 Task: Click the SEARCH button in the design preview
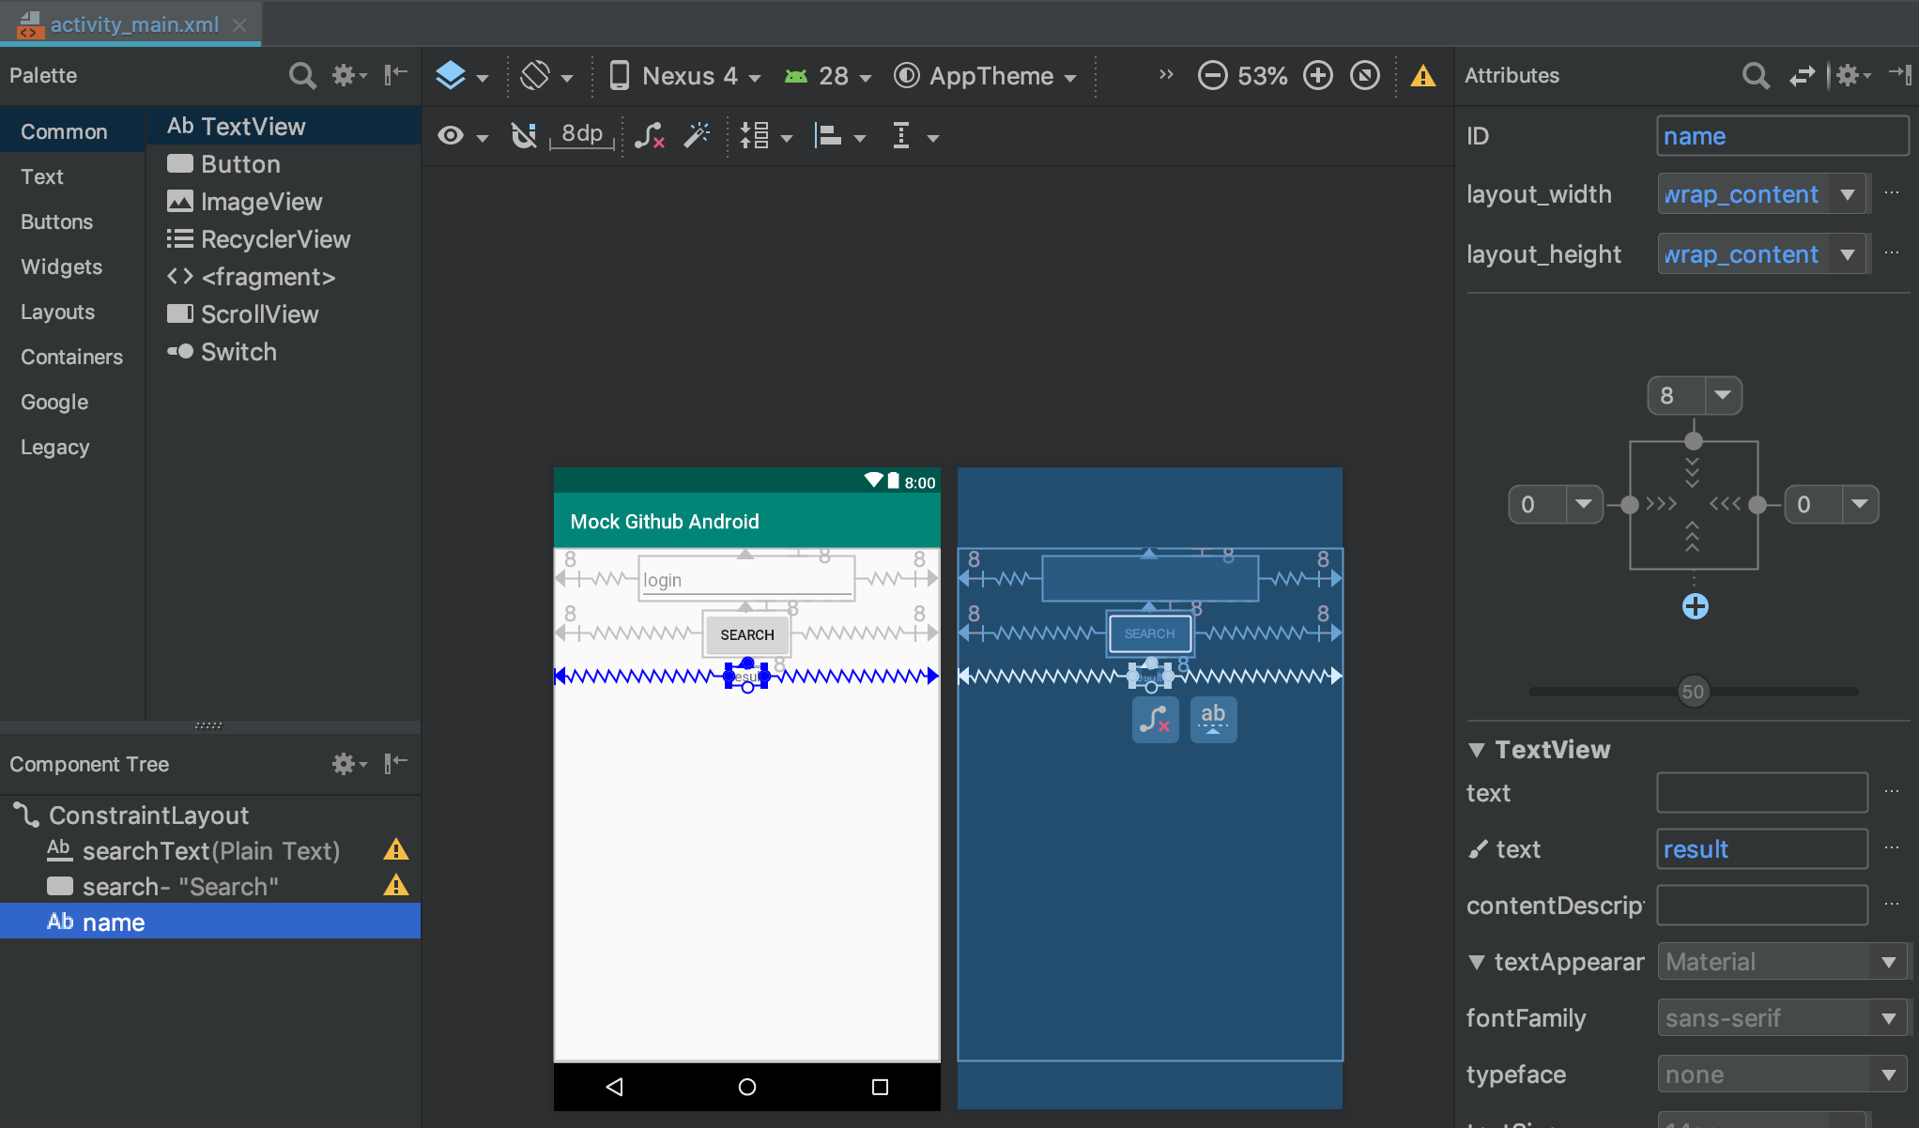point(747,635)
